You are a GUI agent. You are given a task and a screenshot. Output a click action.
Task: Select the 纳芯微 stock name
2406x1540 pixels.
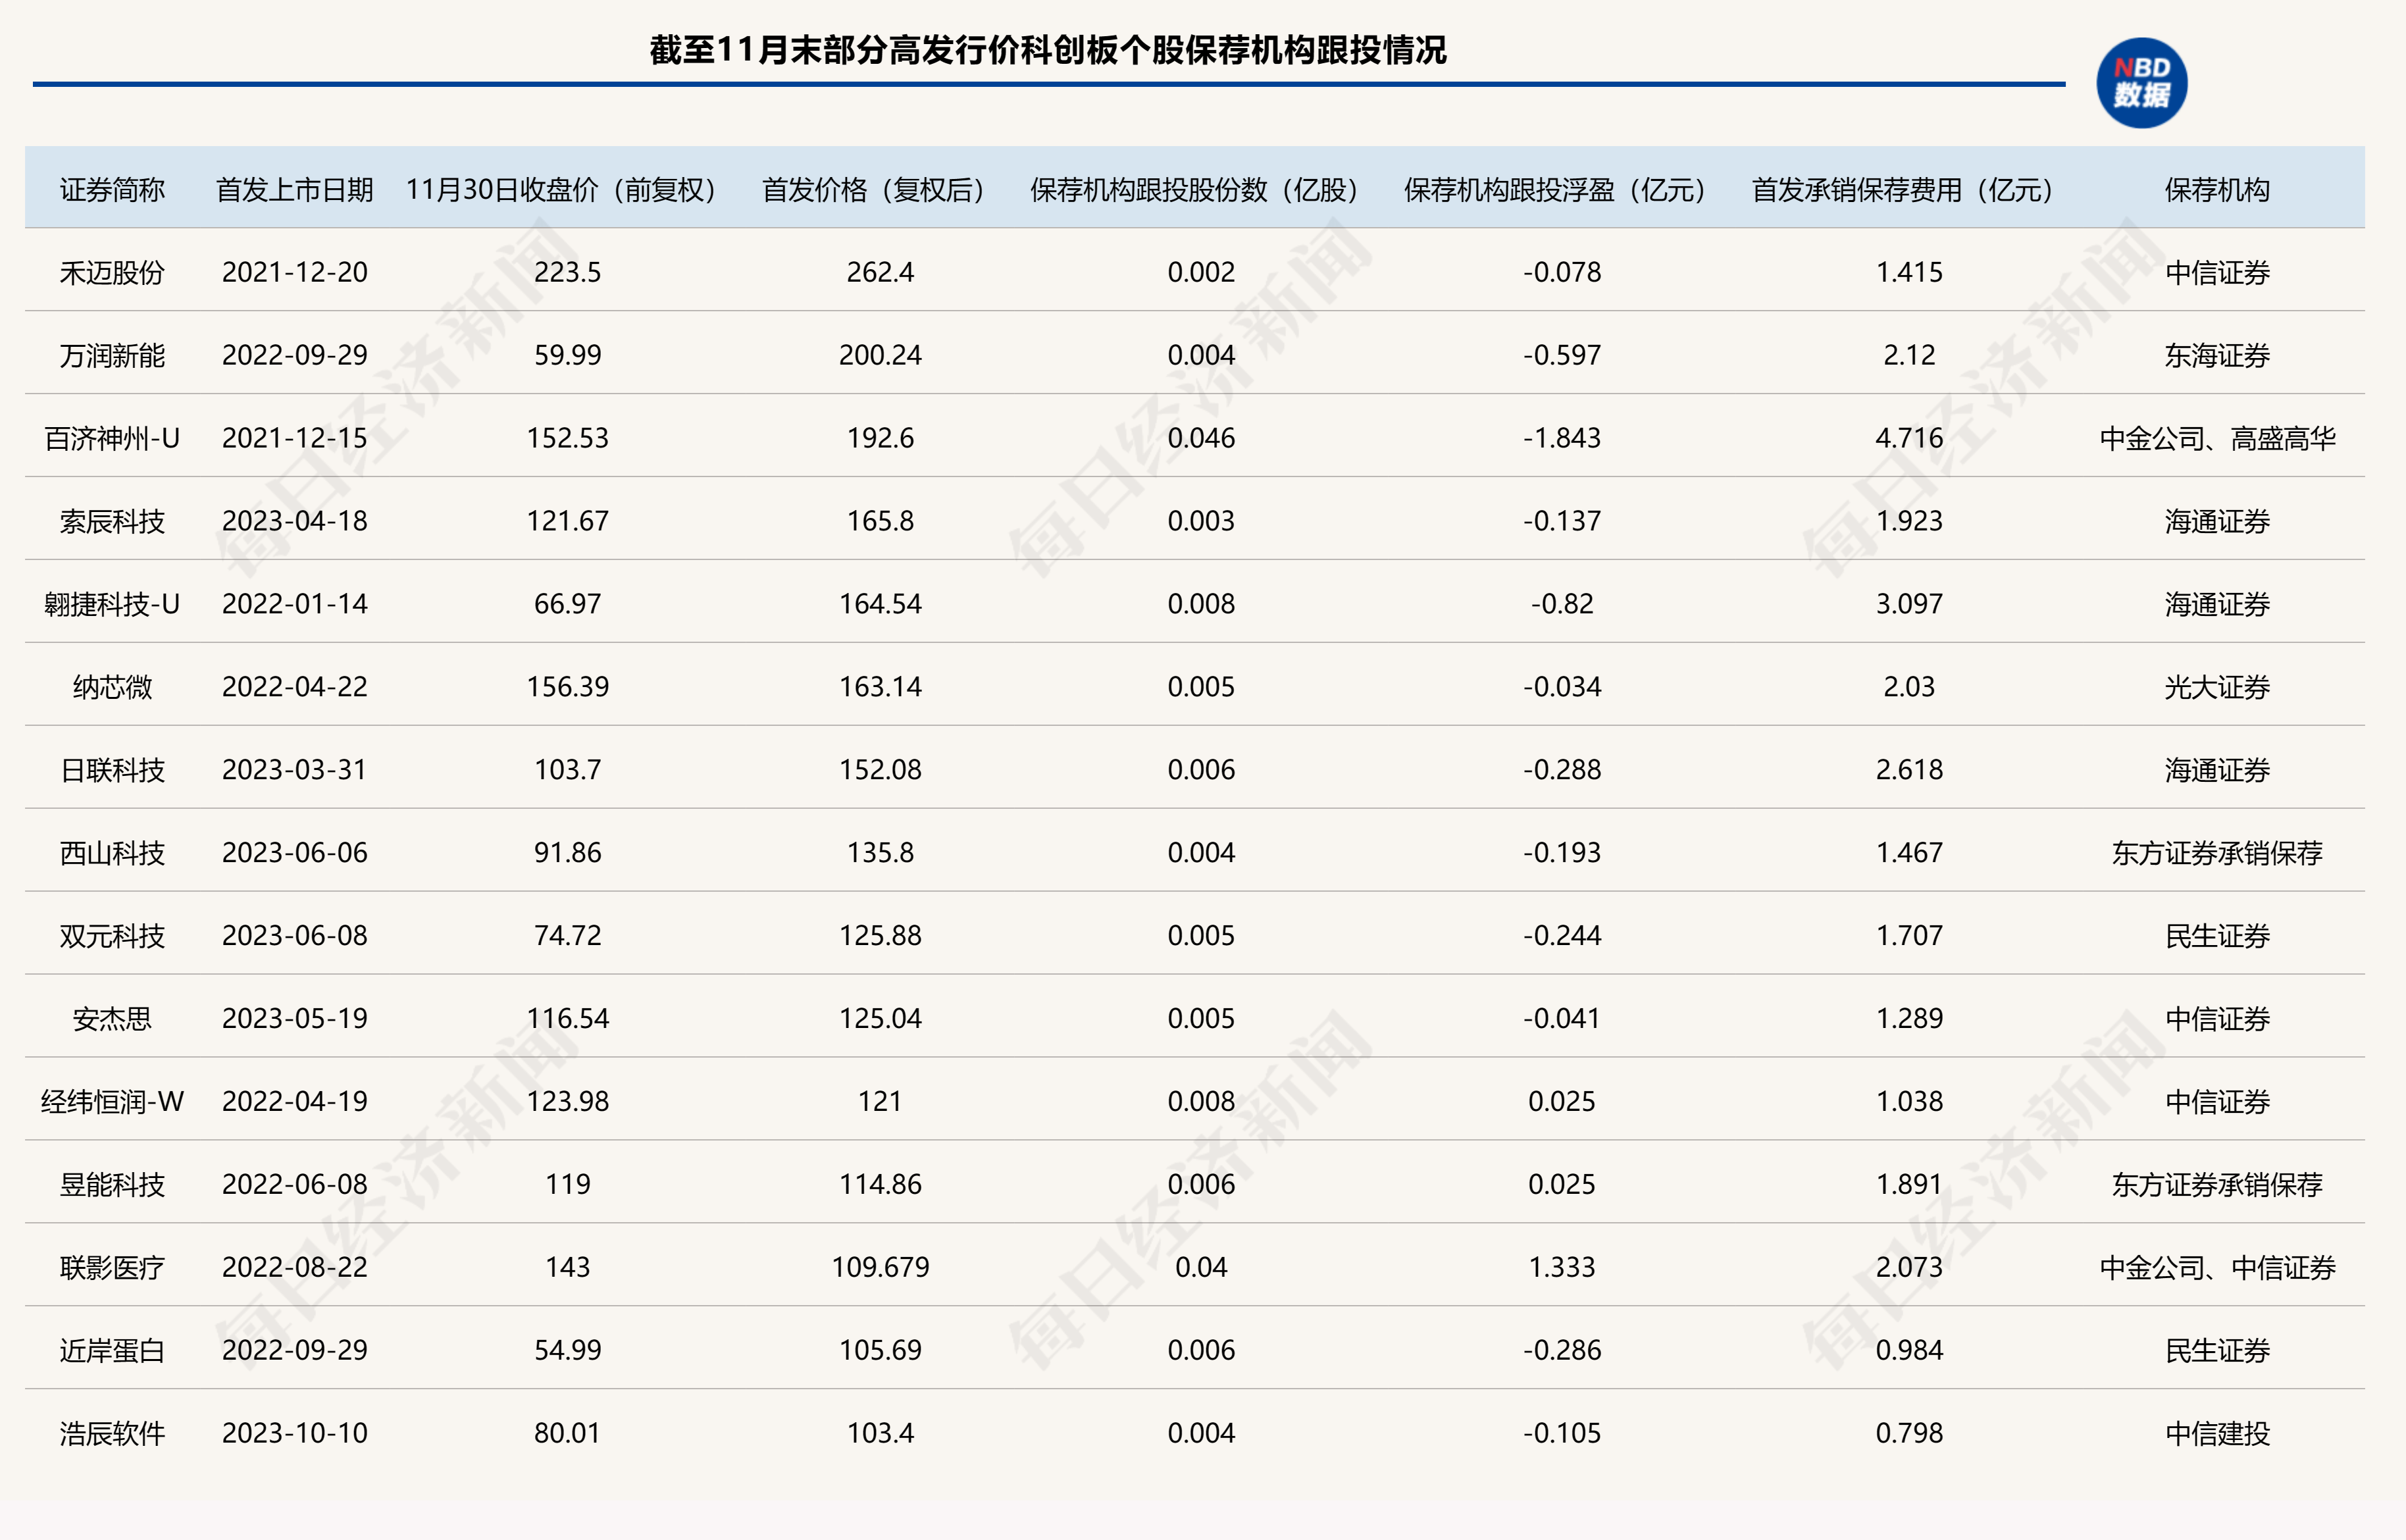point(112,687)
